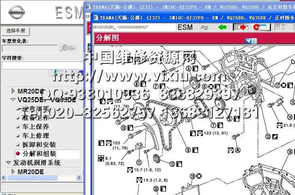The width and height of the screenshot is (295, 195).
Task: Go back with the green arrow
Action: click(x=222, y=27)
